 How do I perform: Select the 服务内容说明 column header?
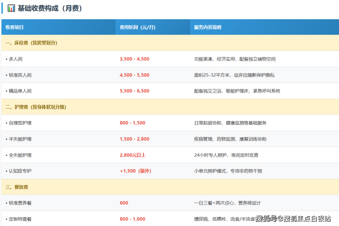208,27
